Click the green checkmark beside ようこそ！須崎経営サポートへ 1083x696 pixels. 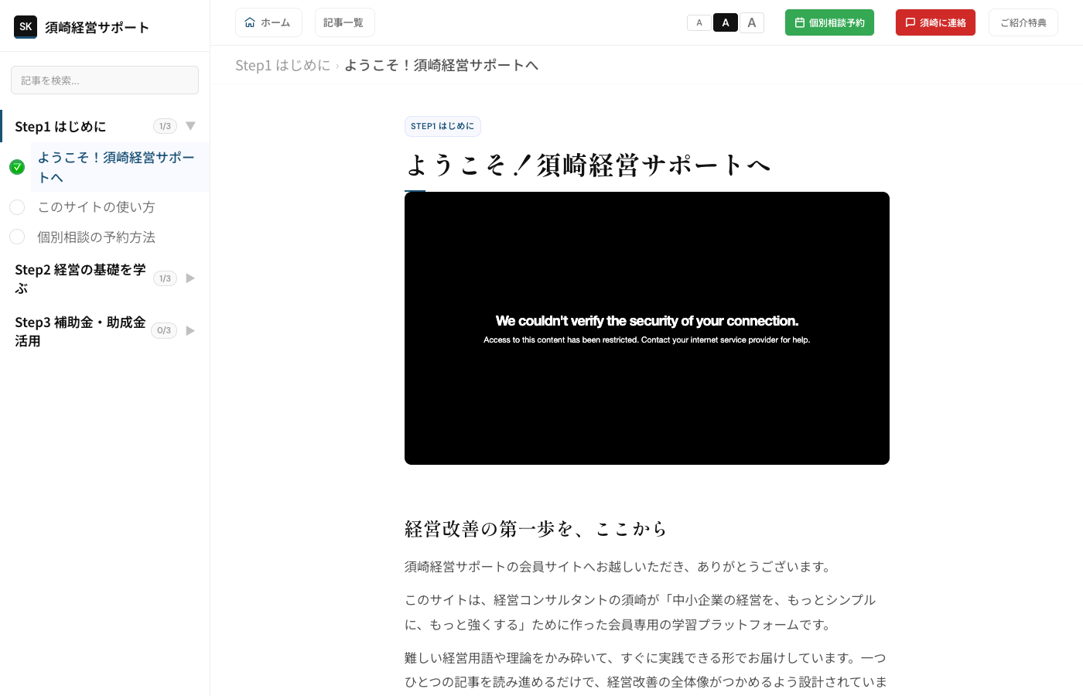[x=17, y=166]
